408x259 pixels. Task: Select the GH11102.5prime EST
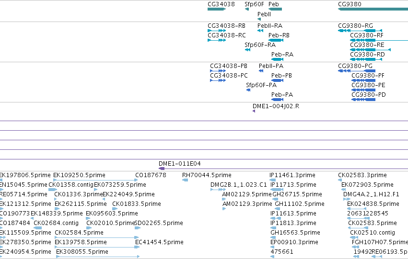278,209
